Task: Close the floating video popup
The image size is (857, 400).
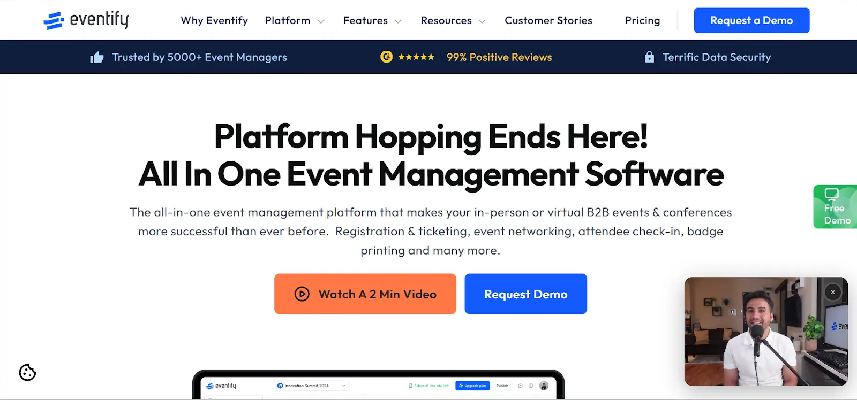Action: (833, 292)
